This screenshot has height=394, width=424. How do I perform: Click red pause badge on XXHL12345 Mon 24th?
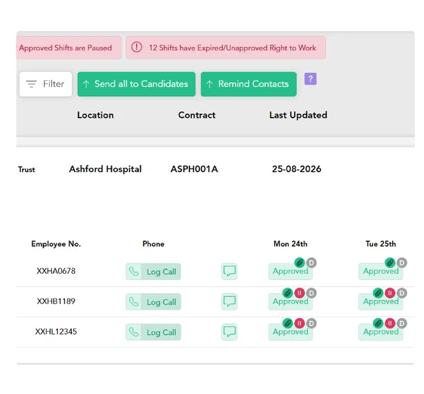tap(300, 323)
